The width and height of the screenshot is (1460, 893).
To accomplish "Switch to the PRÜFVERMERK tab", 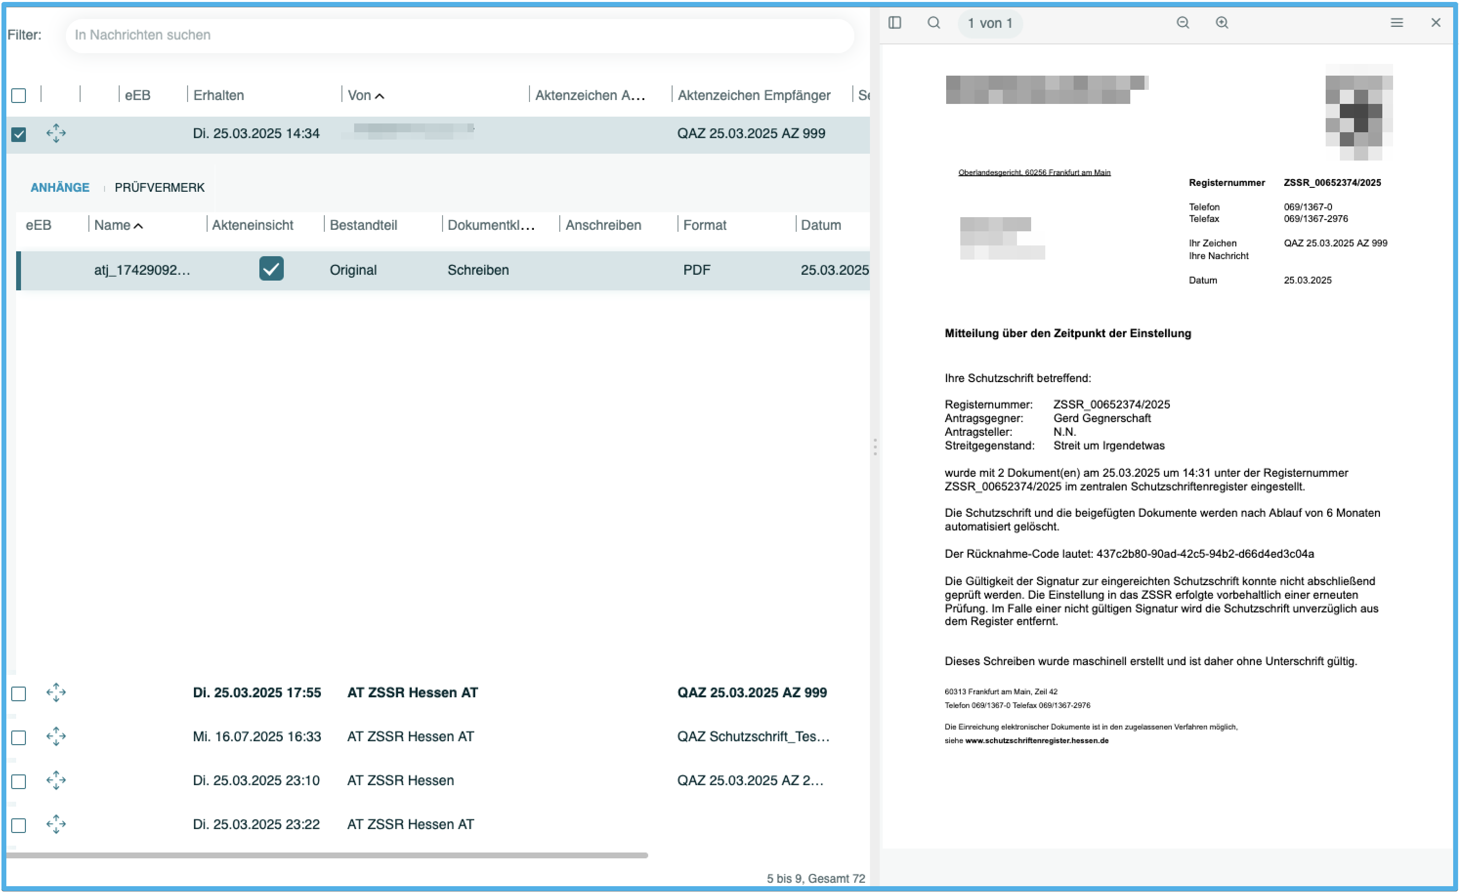I will (159, 187).
